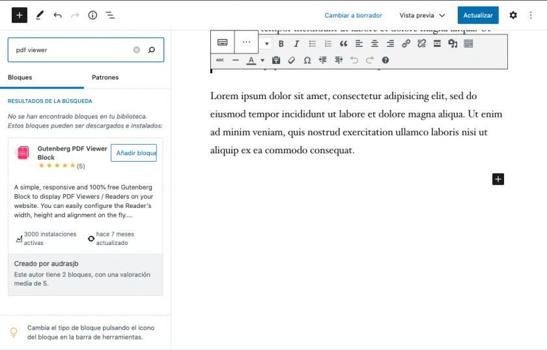This screenshot has width=547, height=350.
Task: Click the Actualizar button
Action: click(x=478, y=15)
